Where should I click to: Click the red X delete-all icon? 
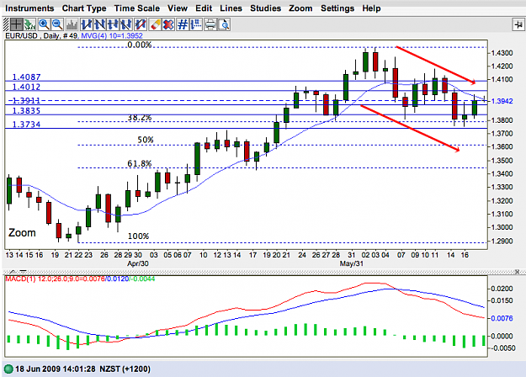pos(168,24)
